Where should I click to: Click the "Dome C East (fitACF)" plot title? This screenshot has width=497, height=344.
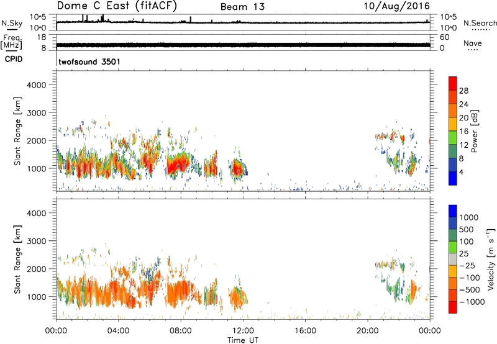pos(117,6)
